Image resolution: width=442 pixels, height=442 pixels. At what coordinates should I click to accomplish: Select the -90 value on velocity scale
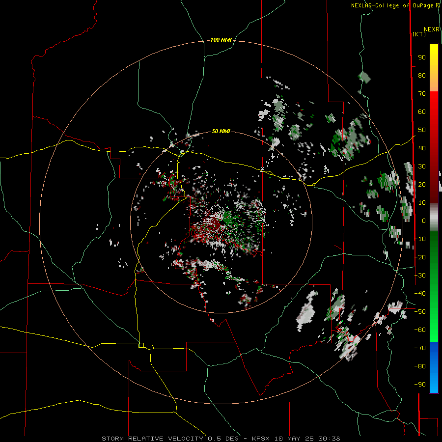pos(420,385)
